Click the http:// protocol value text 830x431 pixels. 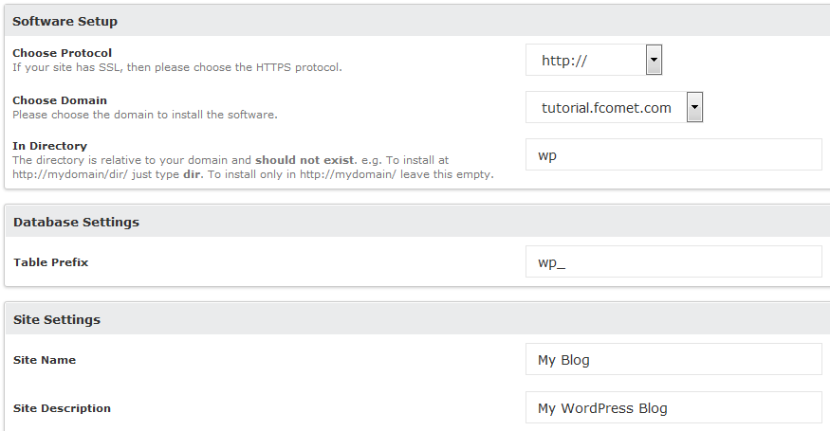click(564, 61)
